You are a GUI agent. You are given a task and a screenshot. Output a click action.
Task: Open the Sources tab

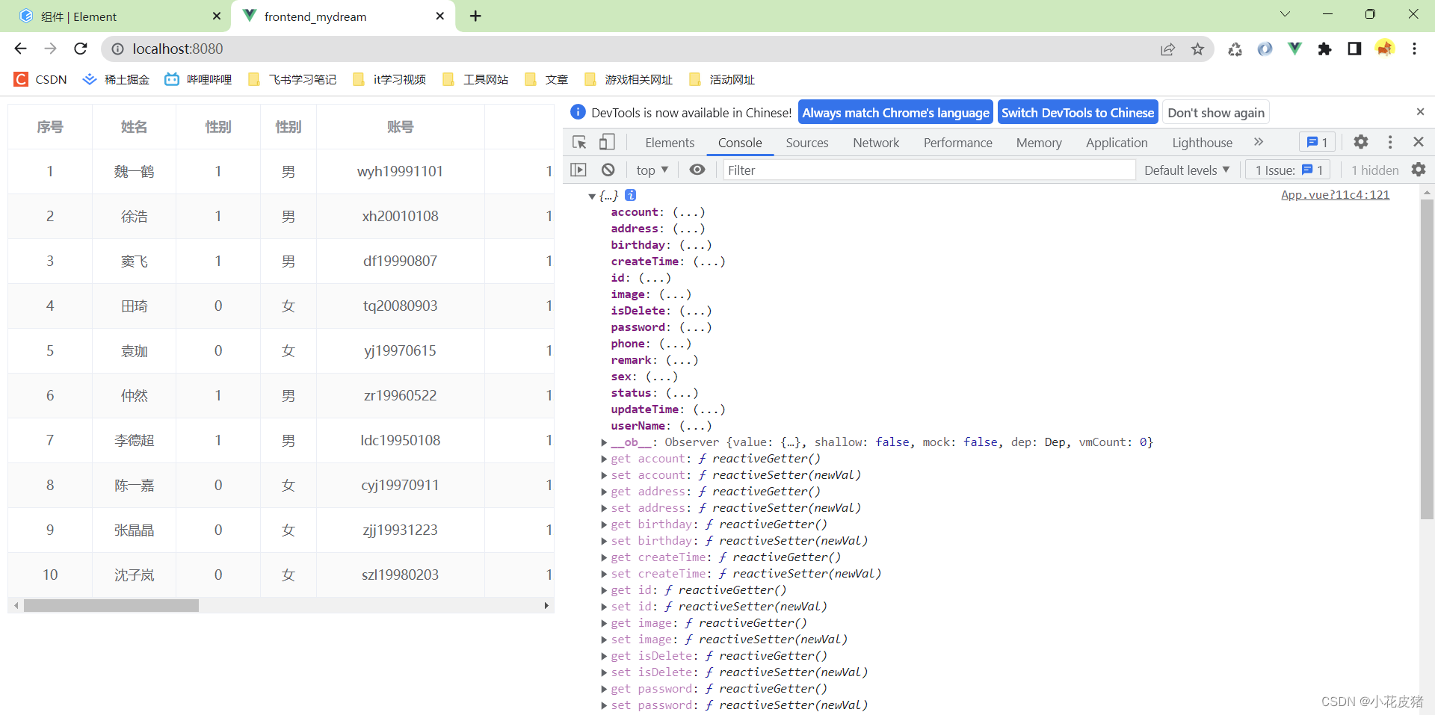coord(807,143)
